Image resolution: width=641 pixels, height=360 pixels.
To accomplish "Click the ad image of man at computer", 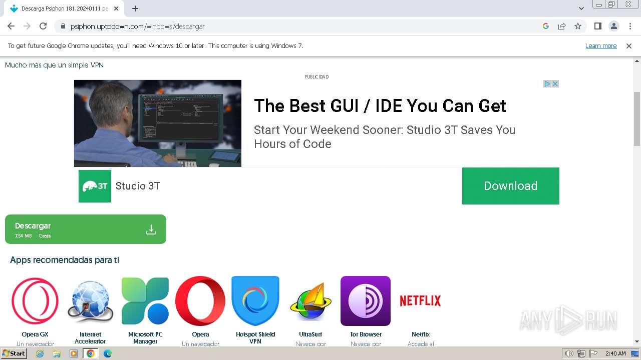I will click(158, 123).
